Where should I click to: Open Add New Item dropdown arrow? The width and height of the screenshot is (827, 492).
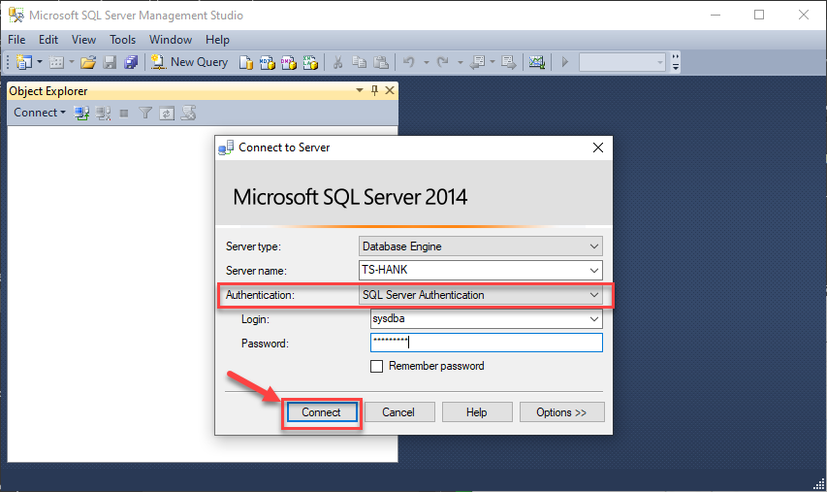pos(72,62)
